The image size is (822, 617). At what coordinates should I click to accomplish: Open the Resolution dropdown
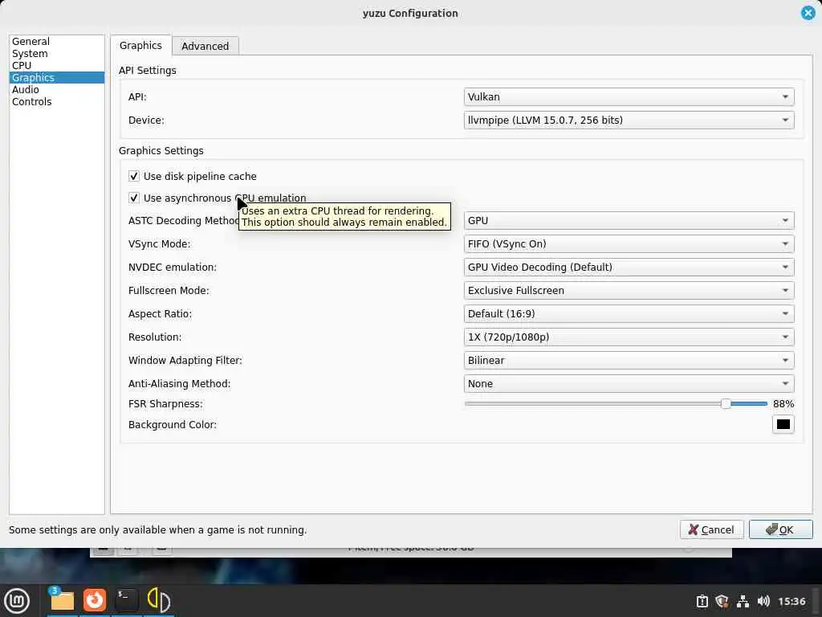click(629, 337)
